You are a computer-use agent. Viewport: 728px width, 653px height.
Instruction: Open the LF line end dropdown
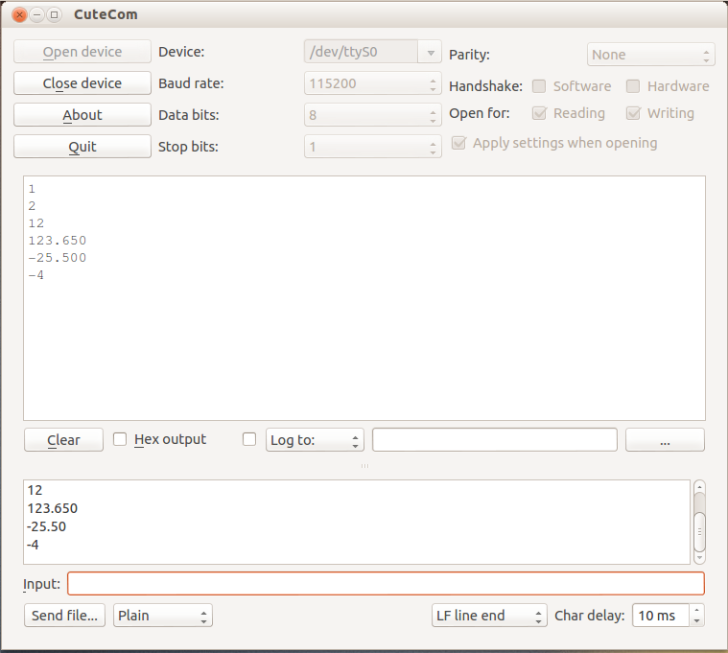(x=489, y=615)
